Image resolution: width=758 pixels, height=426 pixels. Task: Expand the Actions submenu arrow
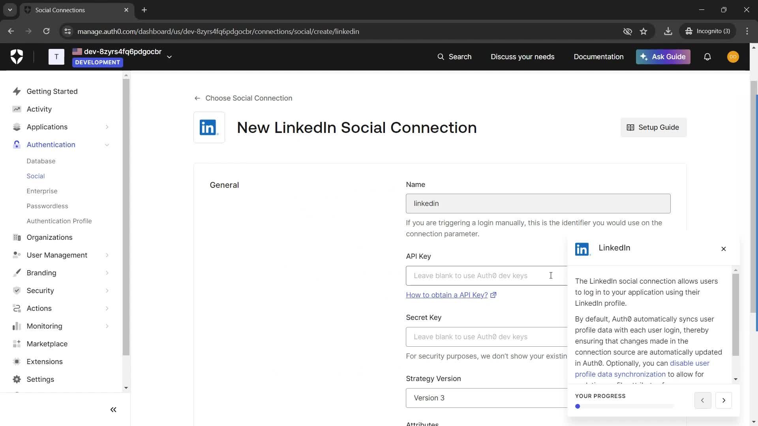pos(107,308)
